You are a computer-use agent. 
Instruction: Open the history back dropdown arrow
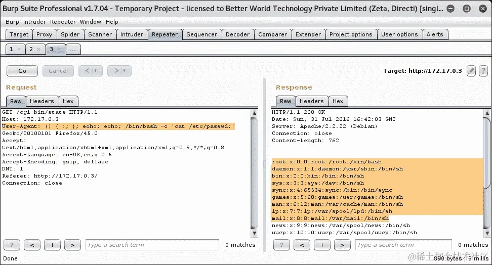coord(96,71)
